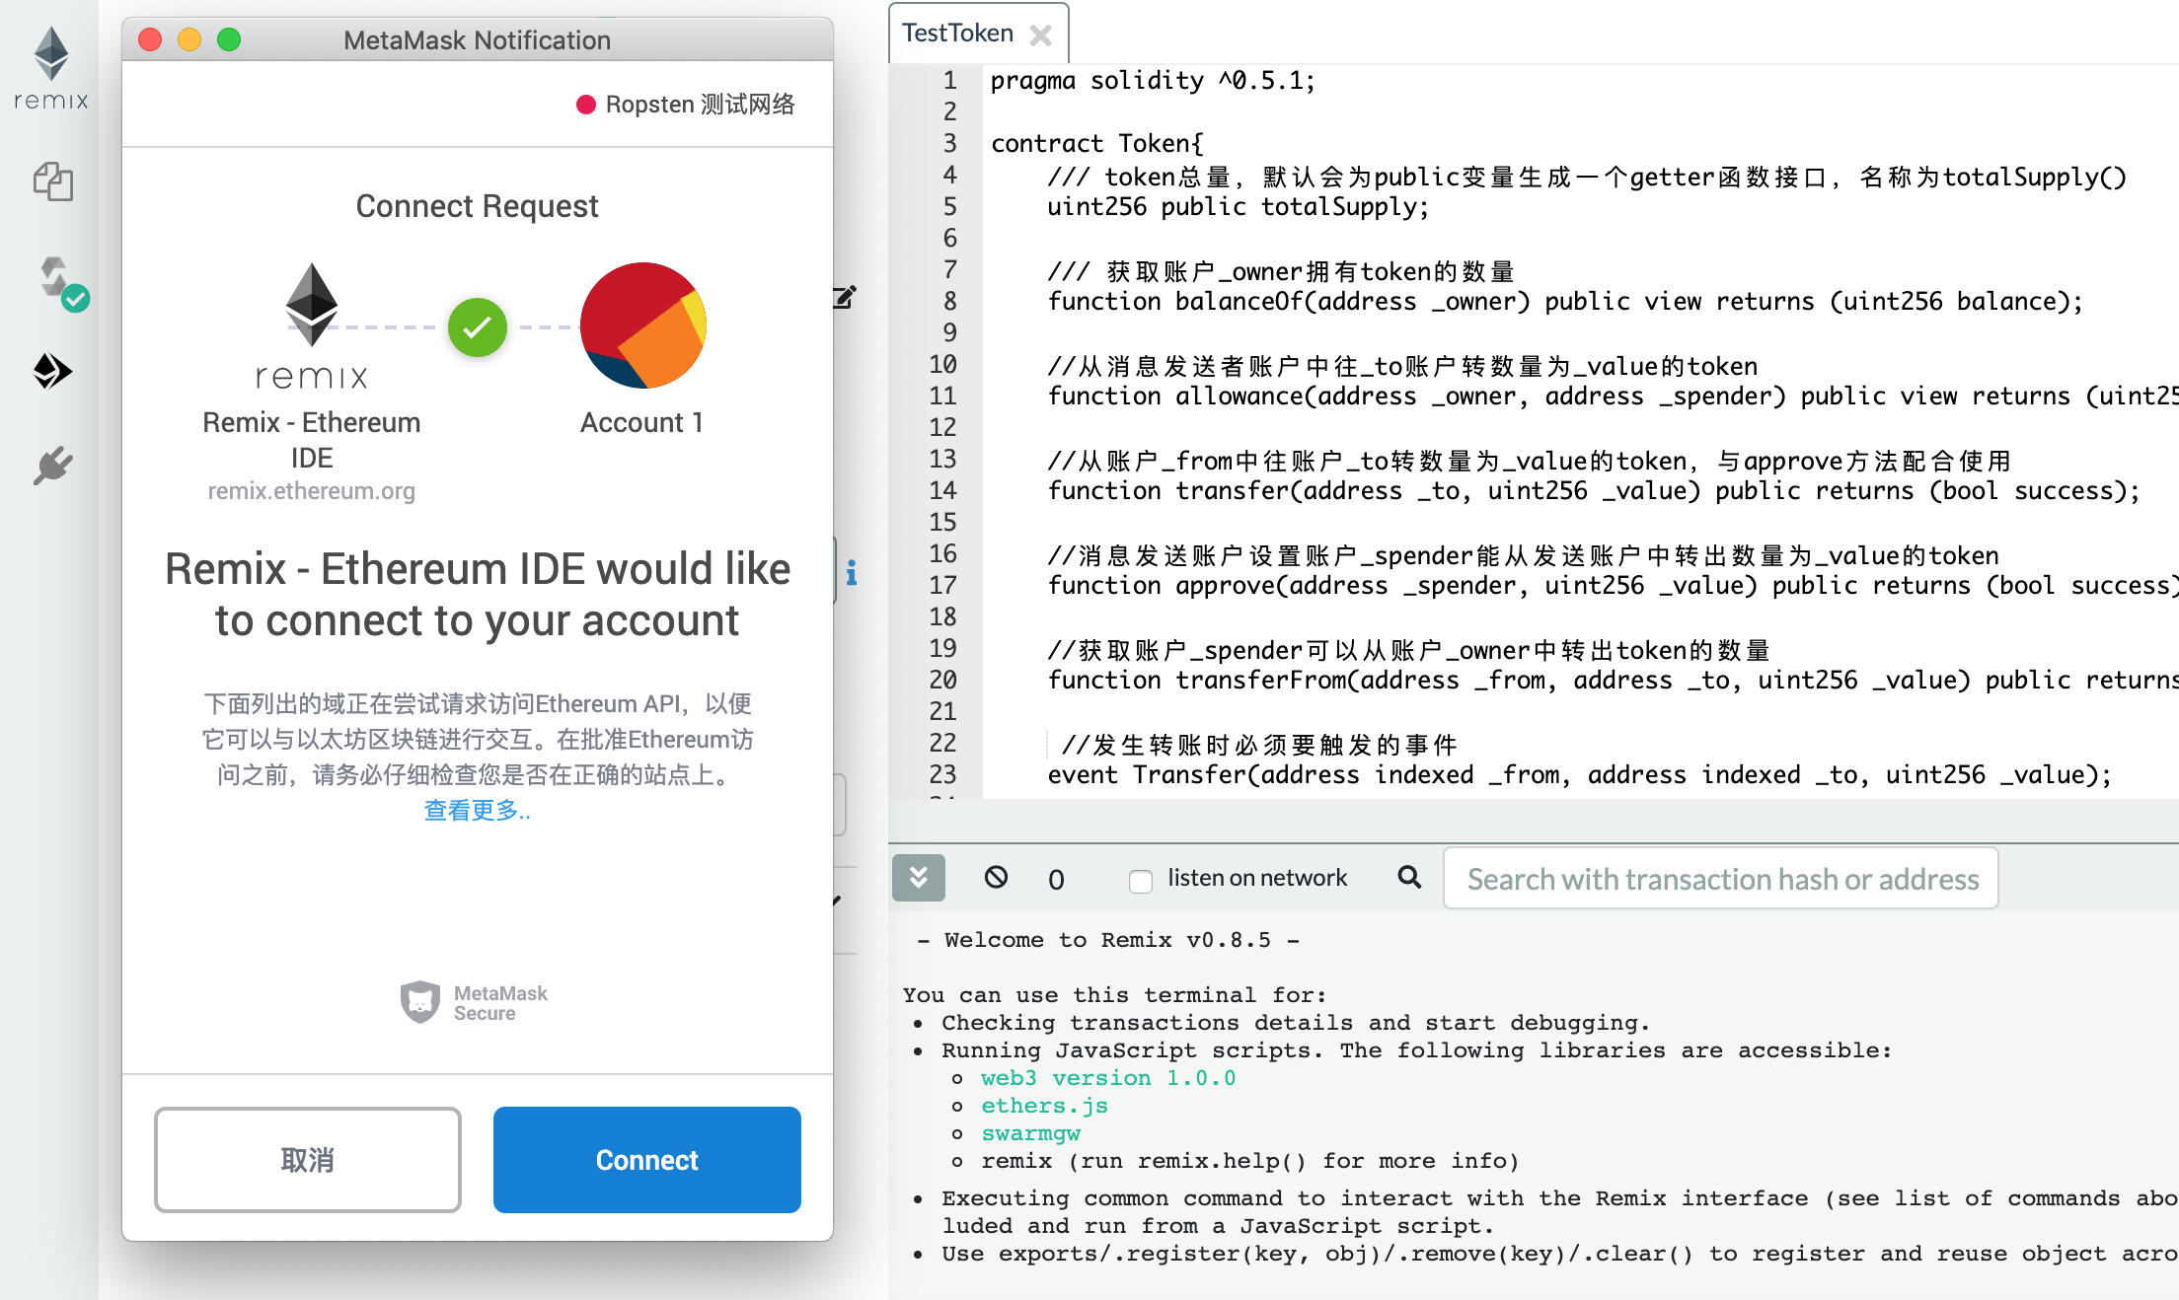Clear the terminal console icon
2179x1300 pixels.
[x=996, y=877]
